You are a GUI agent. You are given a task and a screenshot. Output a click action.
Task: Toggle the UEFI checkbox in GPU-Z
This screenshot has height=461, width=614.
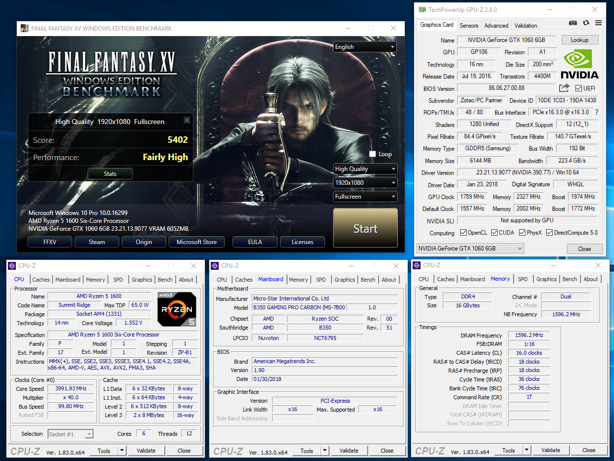click(579, 88)
